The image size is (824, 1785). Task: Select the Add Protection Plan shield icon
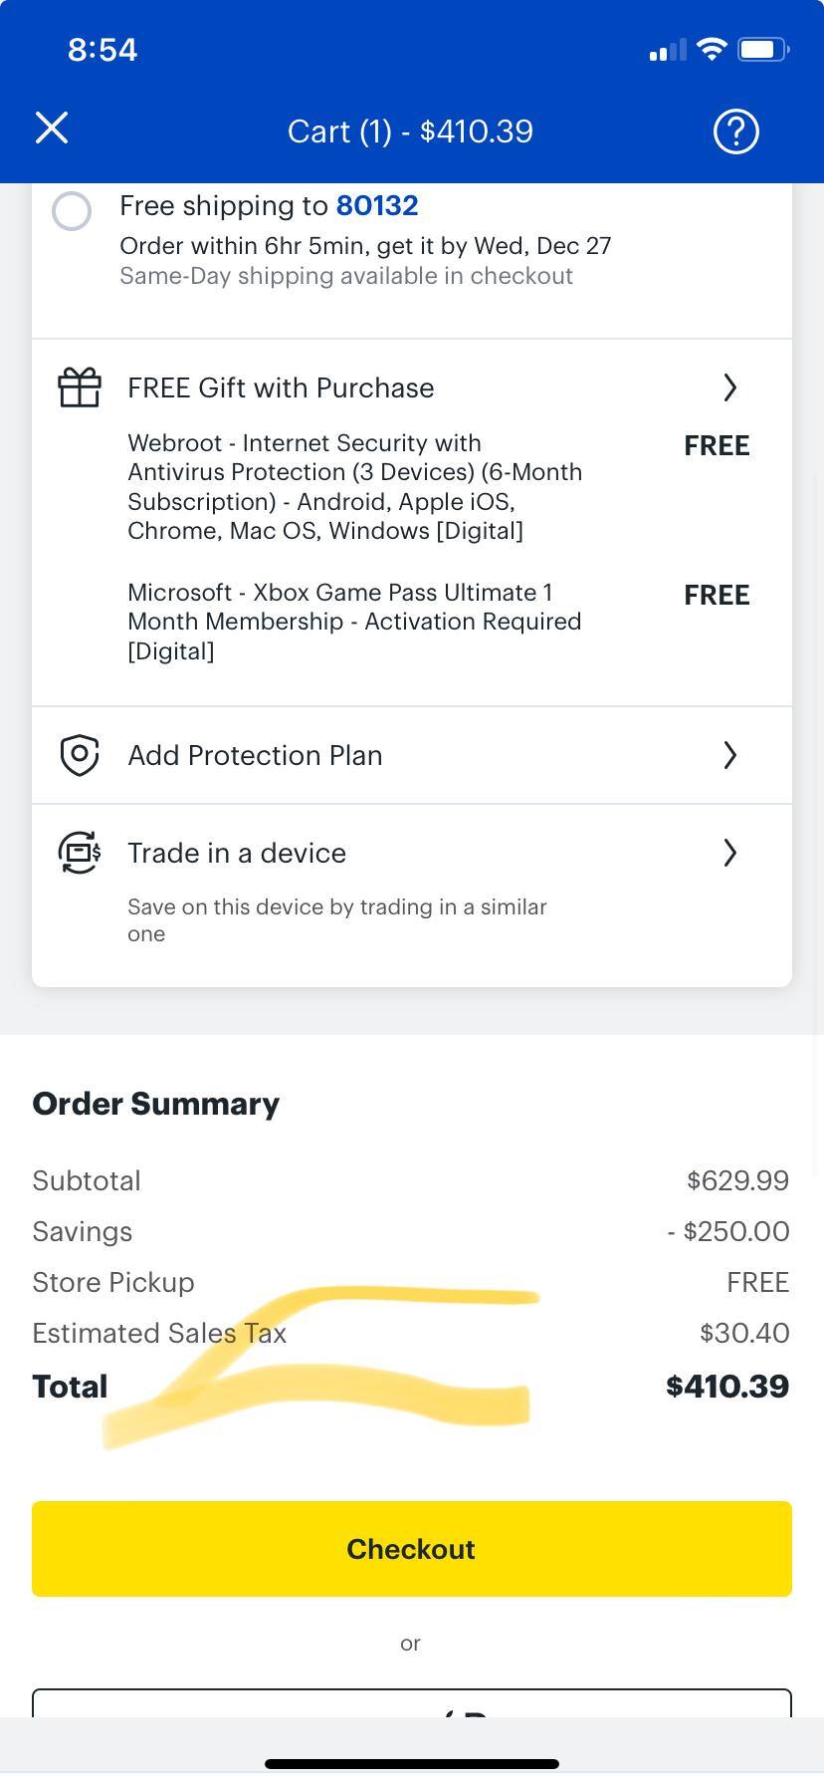click(x=79, y=755)
